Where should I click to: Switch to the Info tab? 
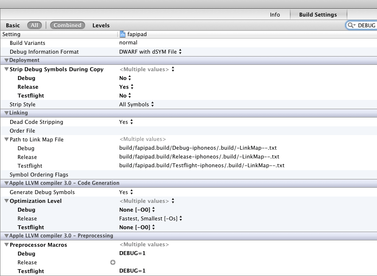coord(275,15)
